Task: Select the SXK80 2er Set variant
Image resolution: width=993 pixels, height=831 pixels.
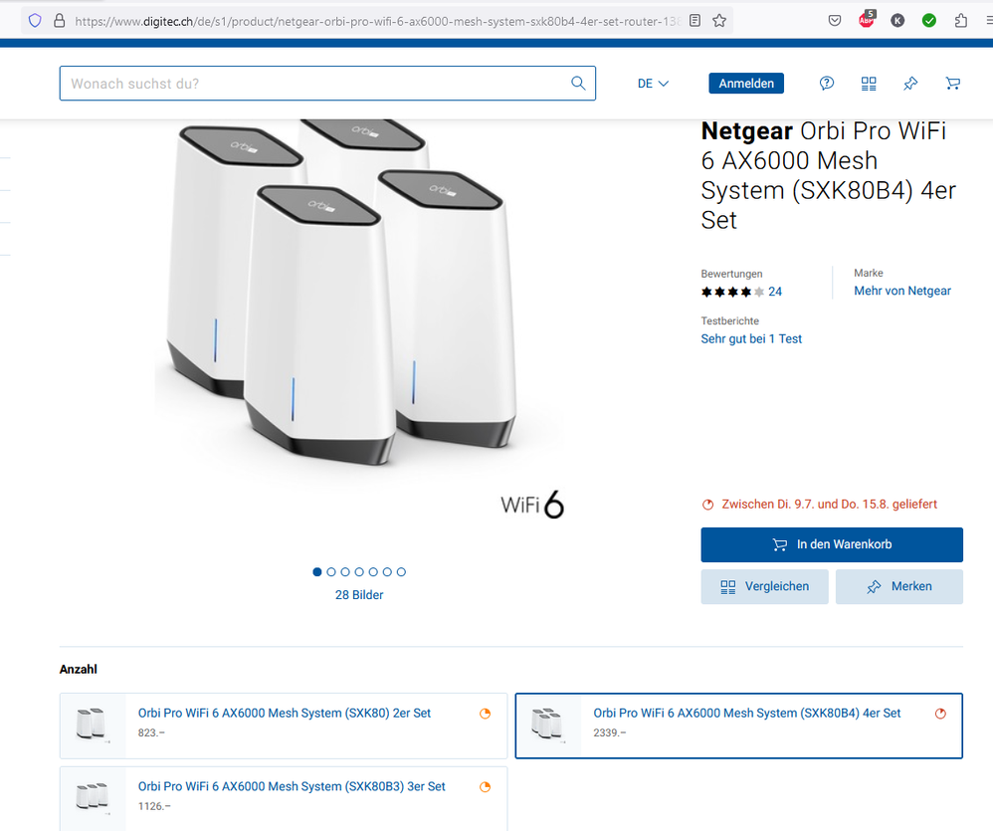Action: coord(284,726)
